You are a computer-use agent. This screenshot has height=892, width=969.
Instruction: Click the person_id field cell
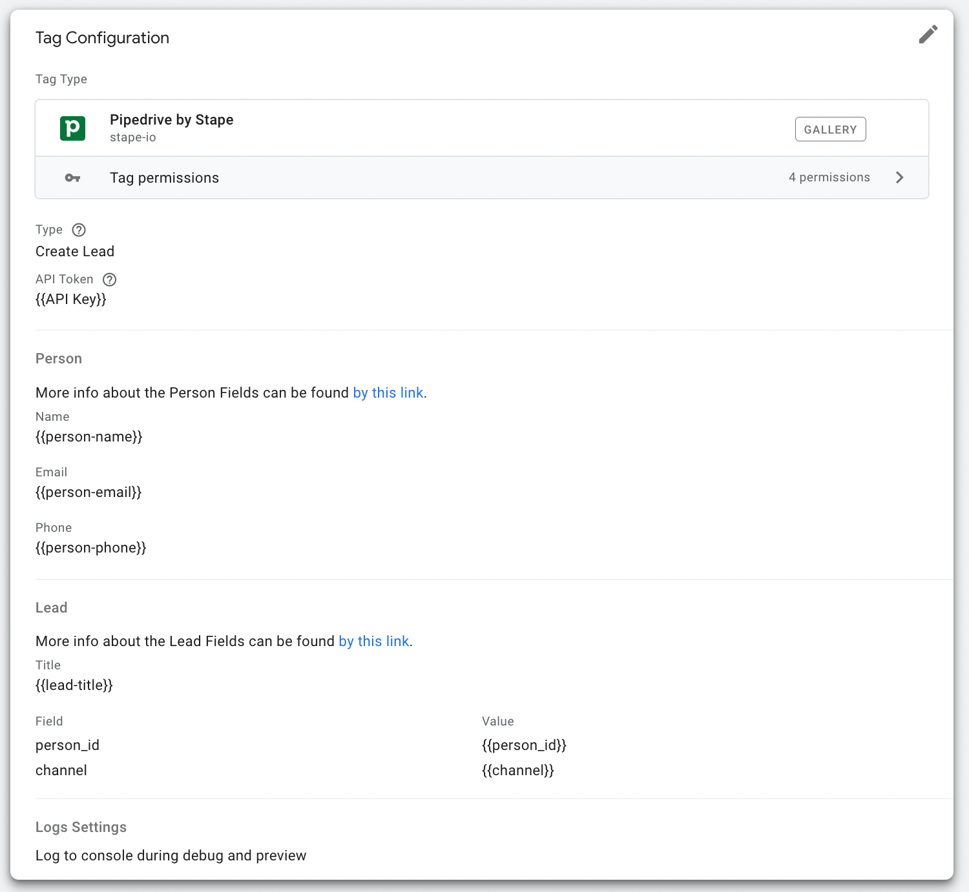[x=67, y=745]
